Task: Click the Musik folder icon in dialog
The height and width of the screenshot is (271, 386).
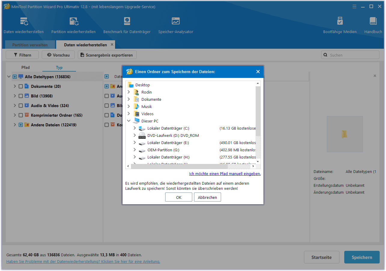Action: pos(136,106)
